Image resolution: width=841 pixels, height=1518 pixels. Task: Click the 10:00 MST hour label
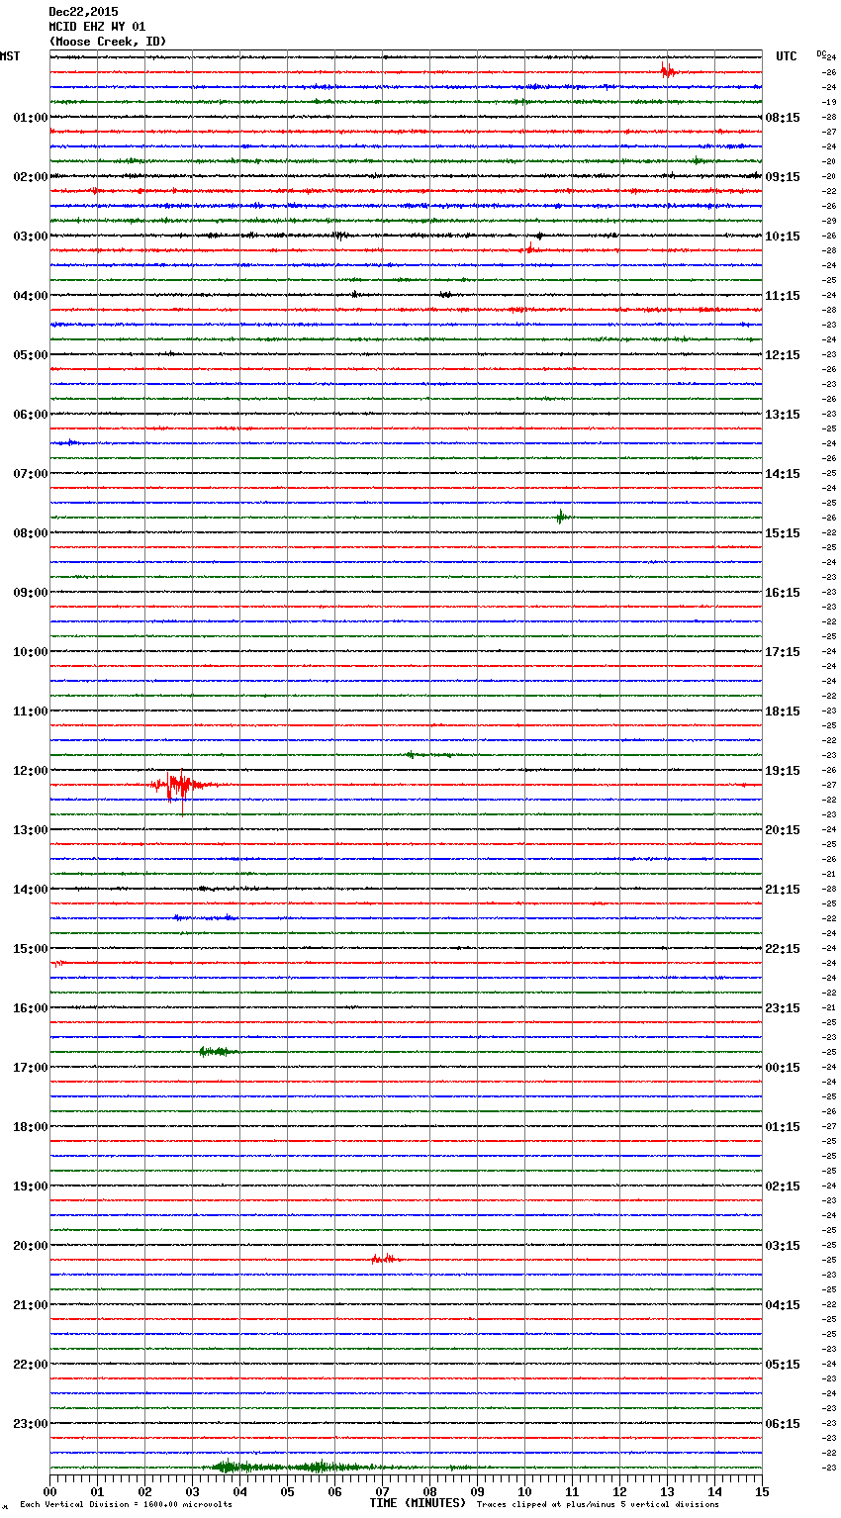coord(30,652)
